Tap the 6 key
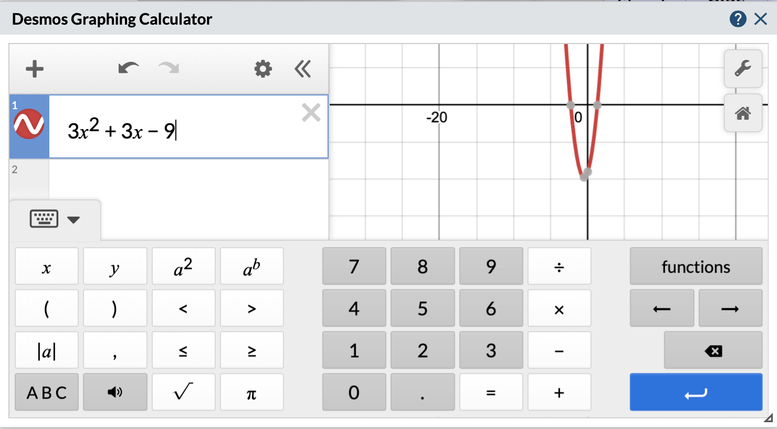 point(491,308)
